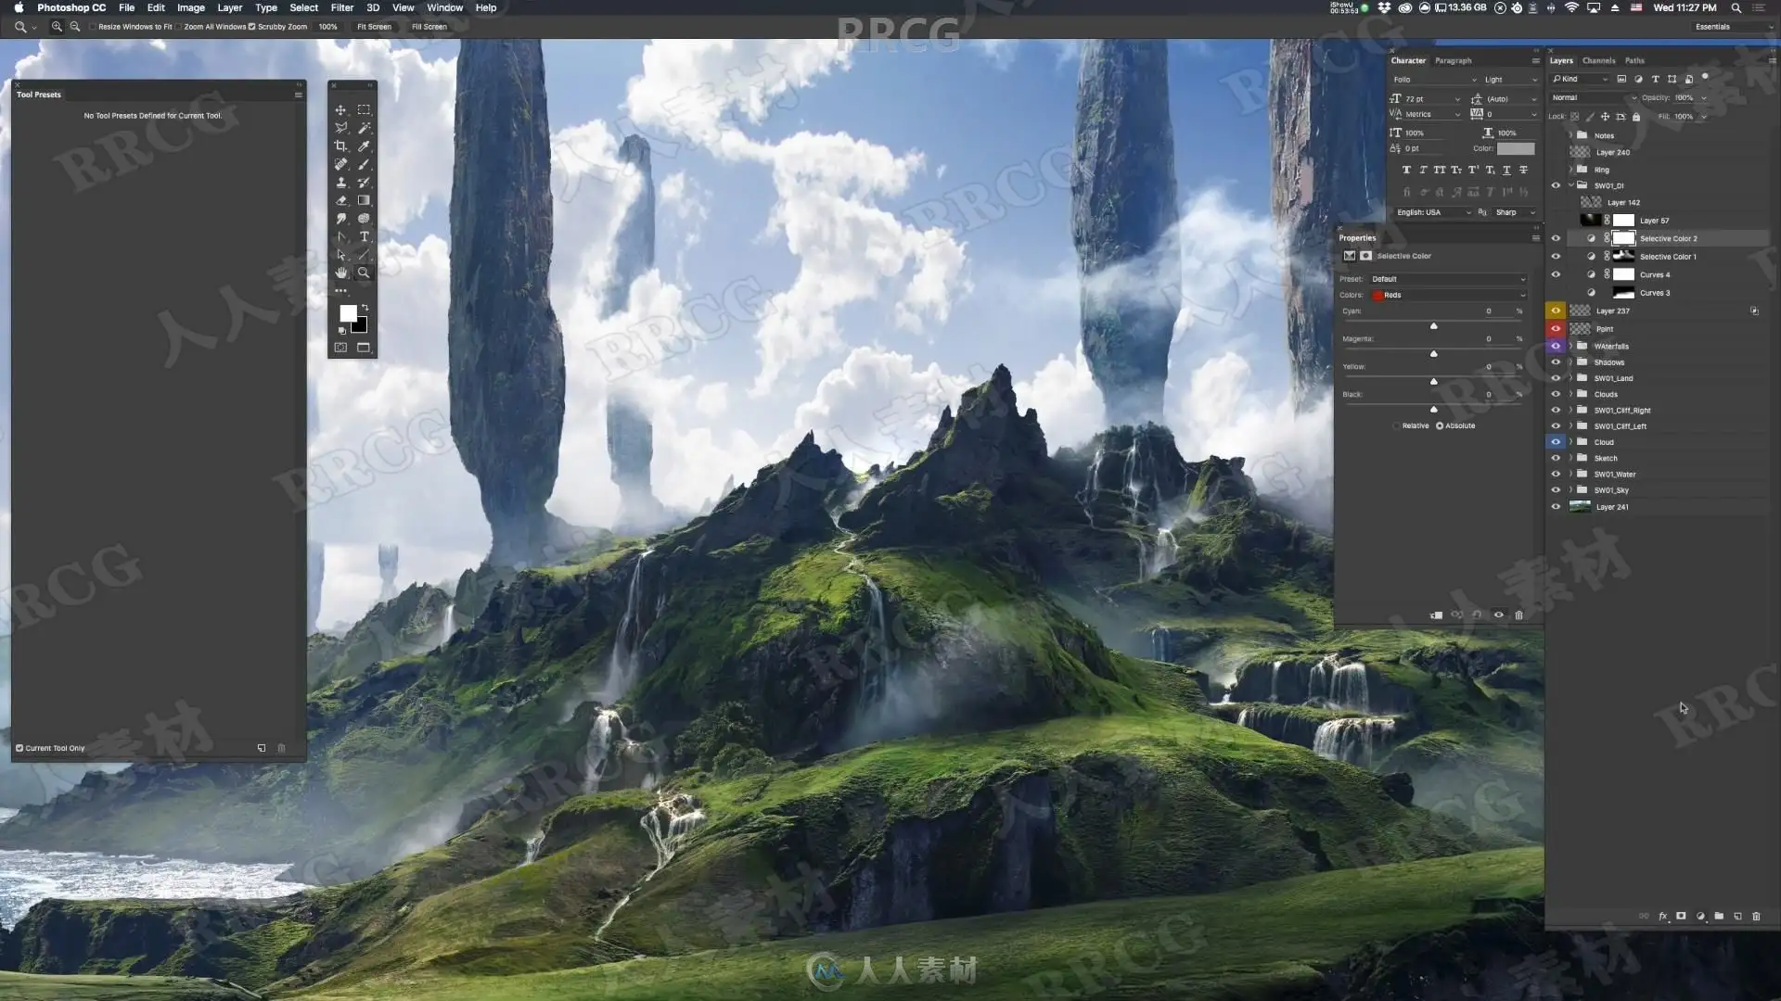Click the foreground color swatch

(x=347, y=313)
